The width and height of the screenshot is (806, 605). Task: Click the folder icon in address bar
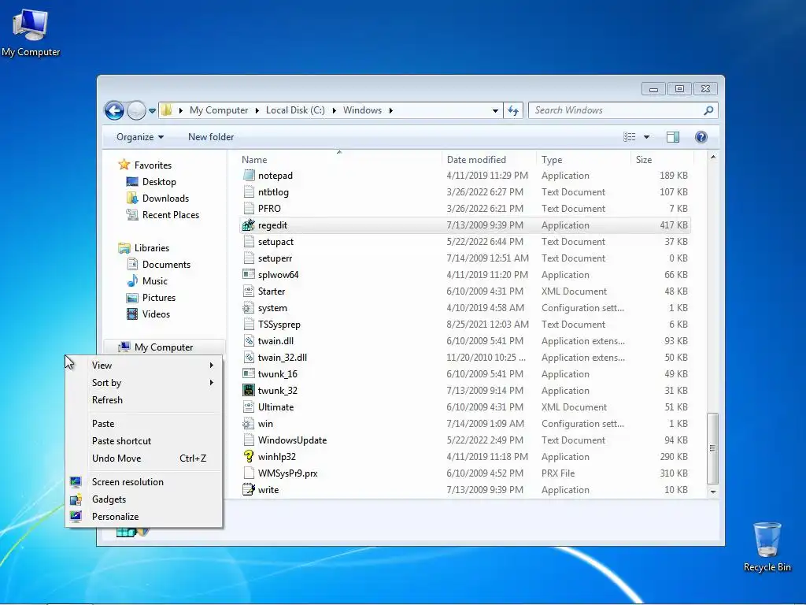pyautogui.click(x=167, y=110)
